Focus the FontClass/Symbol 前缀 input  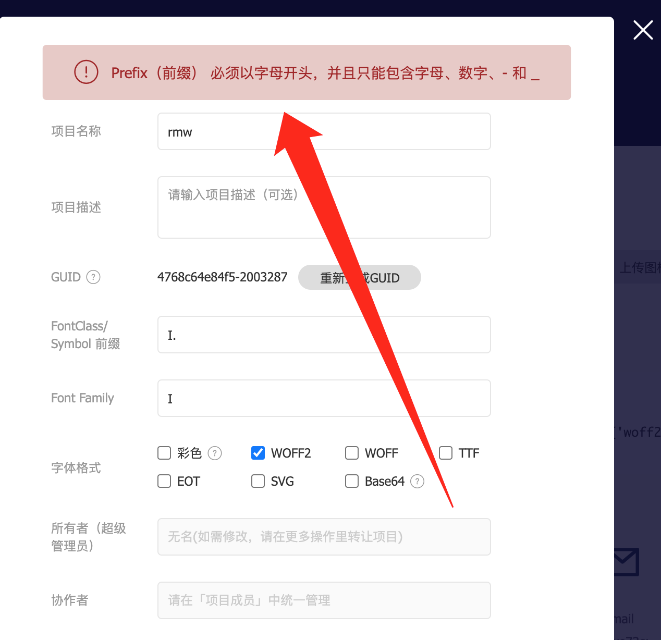tap(324, 335)
